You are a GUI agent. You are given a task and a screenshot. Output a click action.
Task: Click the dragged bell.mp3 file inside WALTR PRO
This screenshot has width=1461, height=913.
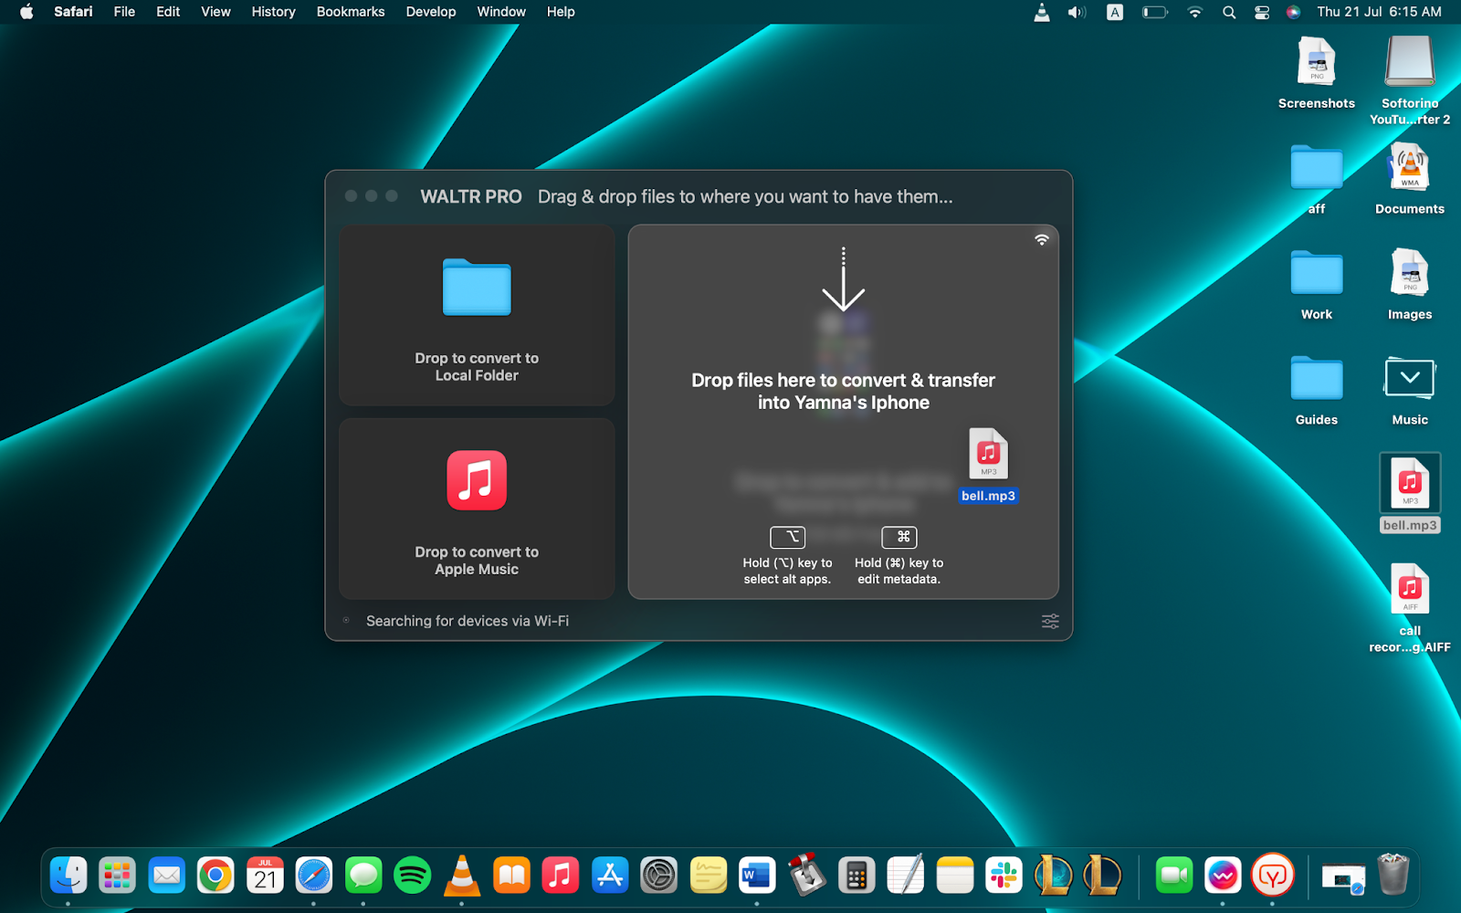pyautogui.click(x=988, y=466)
